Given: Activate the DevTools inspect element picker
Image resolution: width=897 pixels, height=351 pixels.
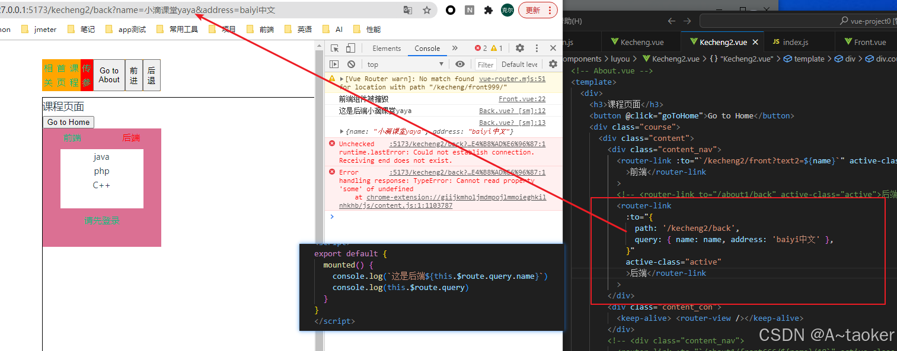Looking at the screenshot, I should (x=335, y=49).
